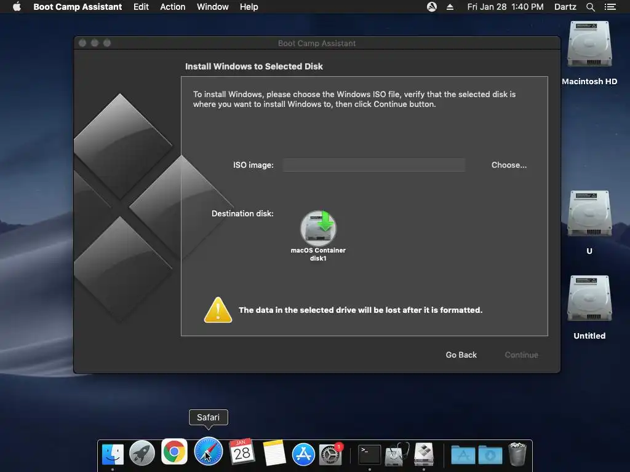This screenshot has height=472, width=630.
Task: Click the data will be lost warning text
Action: point(361,310)
